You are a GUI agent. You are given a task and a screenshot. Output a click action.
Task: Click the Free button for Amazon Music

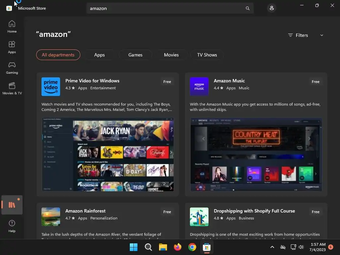pos(315,82)
